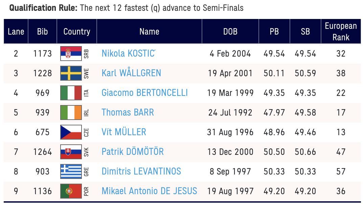Click the Lane column header
This screenshot has width=364, height=204.
point(16,32)
